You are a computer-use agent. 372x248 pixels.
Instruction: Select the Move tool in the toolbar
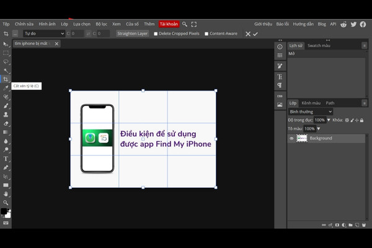tap(6, 44)
